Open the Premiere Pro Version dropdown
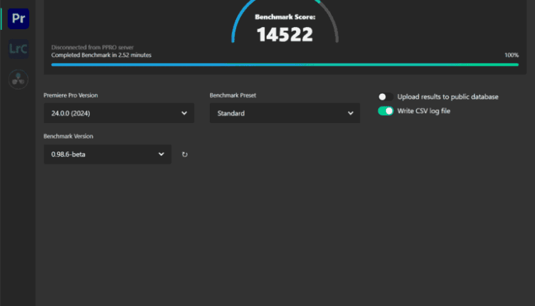 [x=118, y=113]
